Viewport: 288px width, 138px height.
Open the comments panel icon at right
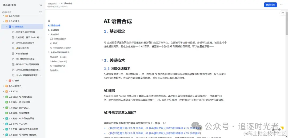(x=283, y=13)
